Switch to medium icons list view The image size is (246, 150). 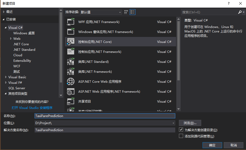pos(133,12)
